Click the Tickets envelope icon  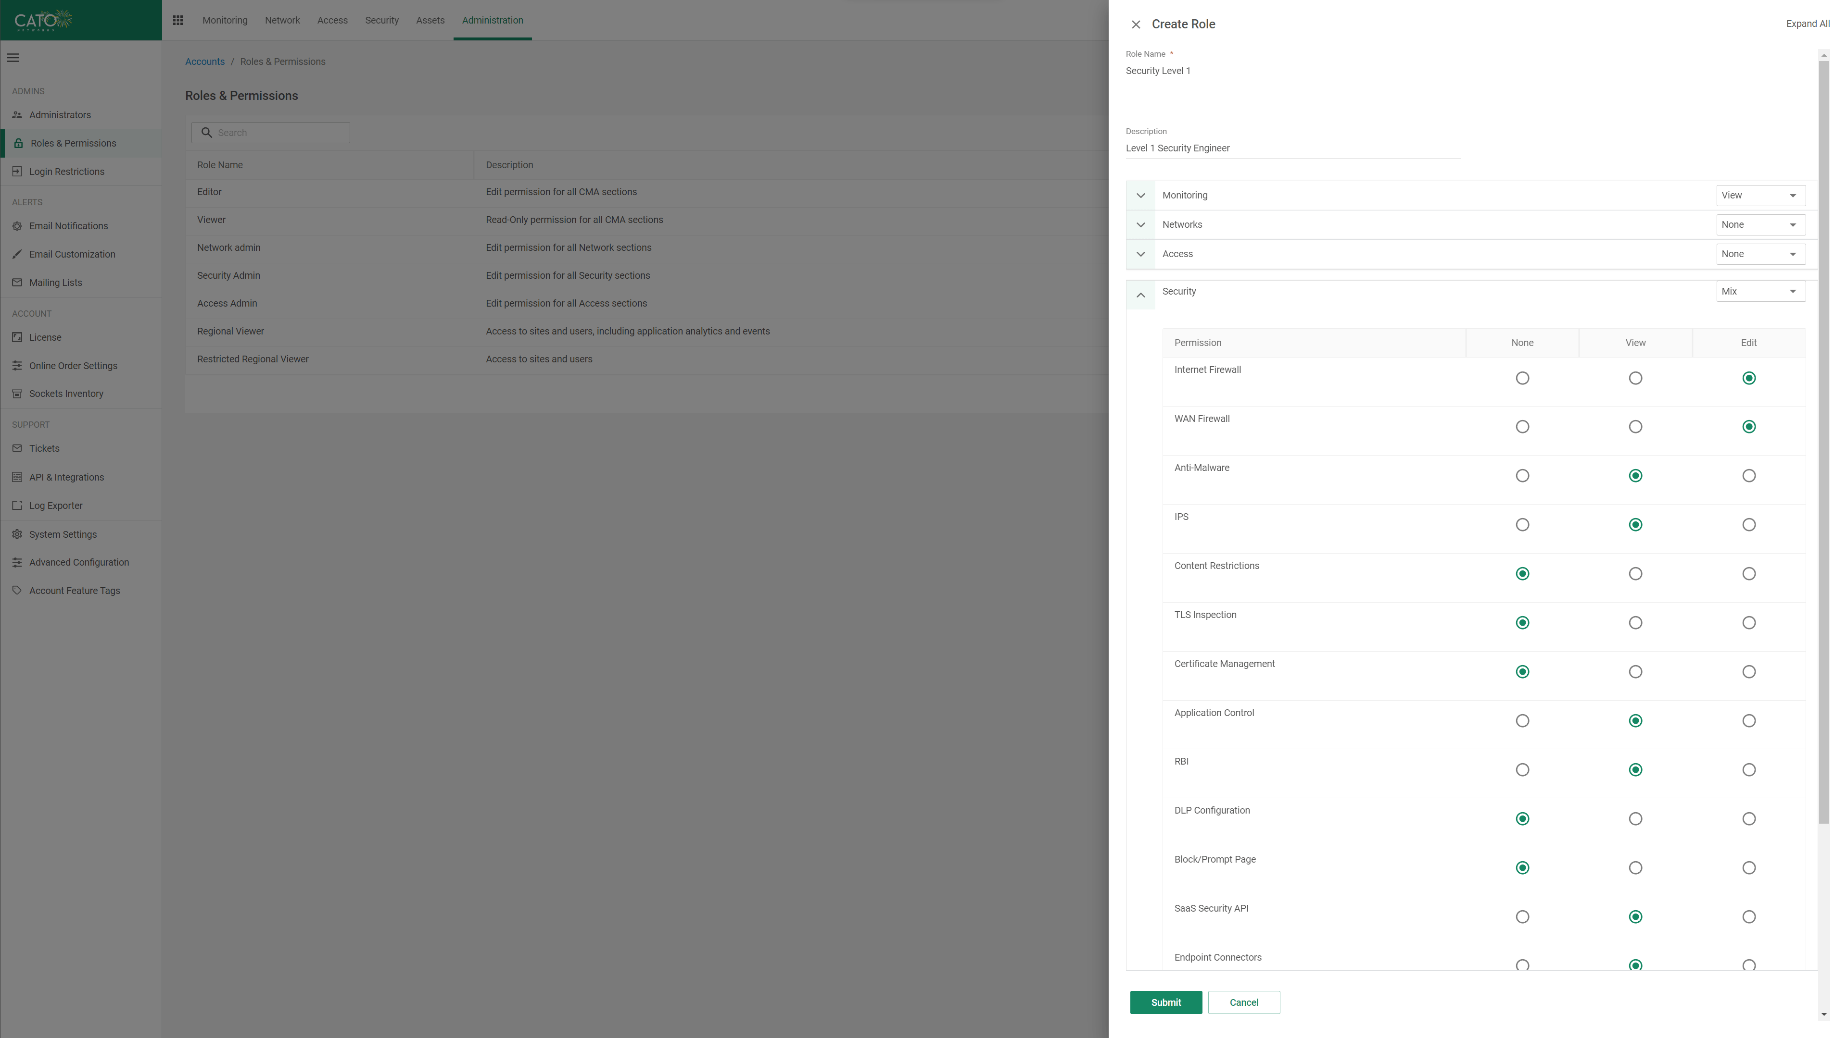click(17, 448)
